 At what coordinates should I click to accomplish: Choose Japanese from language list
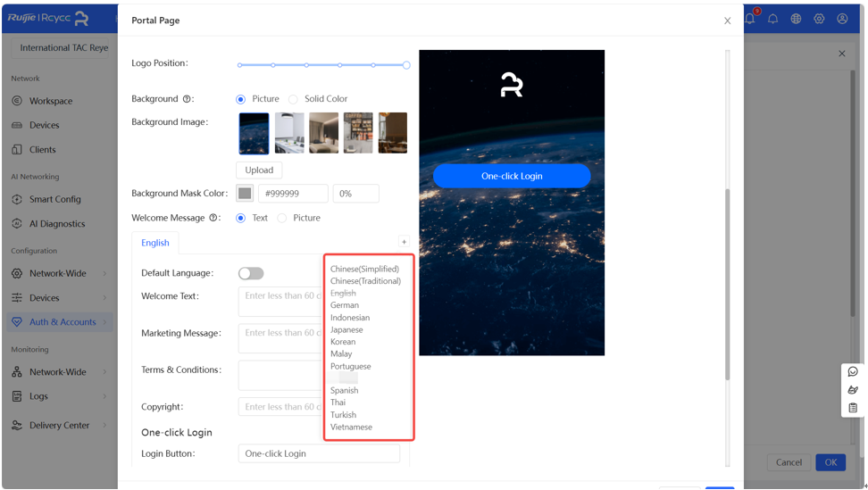pyautogui.click(x=346, y=329)
